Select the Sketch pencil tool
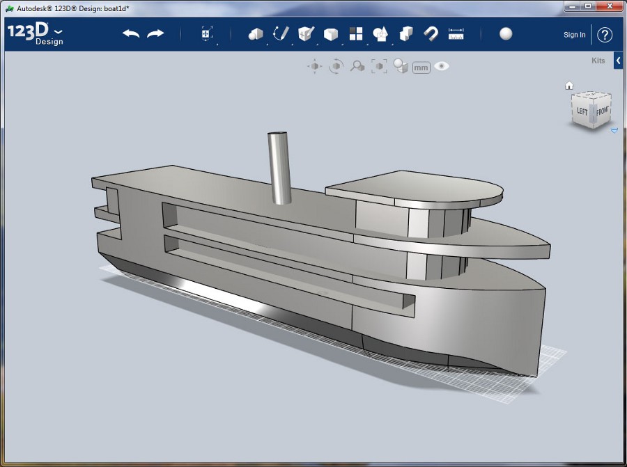This screenshot has width=627, height=467. [x=280, y=34]
